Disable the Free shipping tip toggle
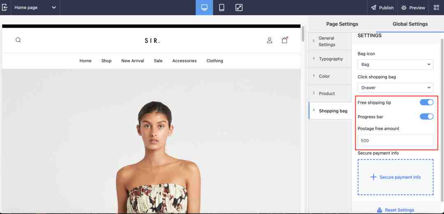This screenshot has width=444, height=214. point(426,102)
